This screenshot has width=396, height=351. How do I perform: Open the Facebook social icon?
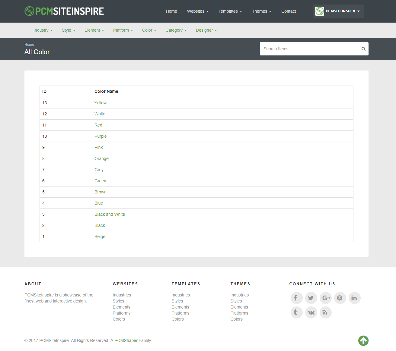coord(296,298)
